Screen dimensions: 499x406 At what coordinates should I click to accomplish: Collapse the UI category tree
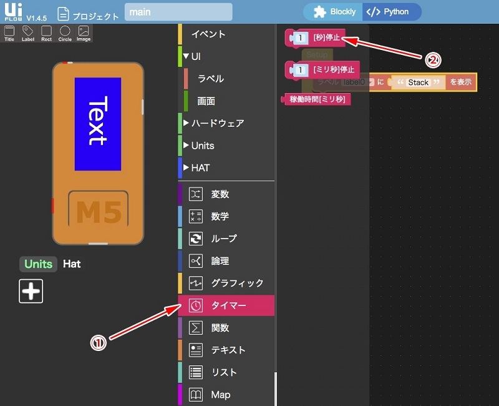point(186,56)
